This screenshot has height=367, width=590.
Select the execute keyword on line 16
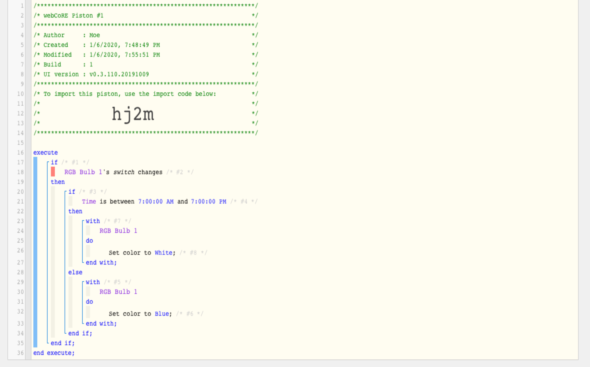pyautogui.click(x=46, y=153)
